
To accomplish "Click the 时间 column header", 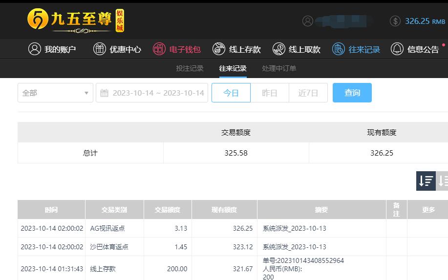I will coord(51,210).
